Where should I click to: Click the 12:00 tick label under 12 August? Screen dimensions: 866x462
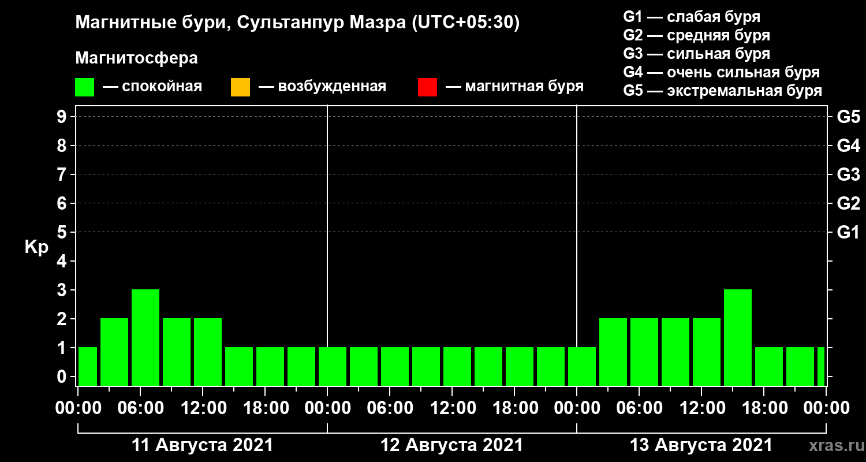tap(452, 408)
